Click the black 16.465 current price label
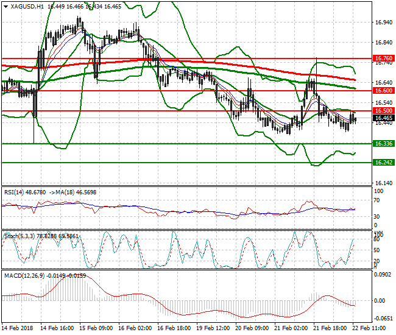Viewport: 396px width, 335px height. pyautogui.click(x=383, y=118)
